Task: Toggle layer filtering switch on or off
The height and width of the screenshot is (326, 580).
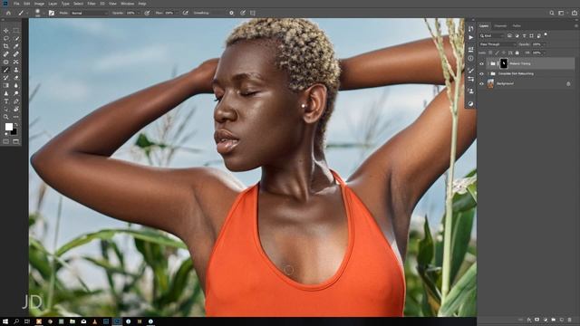Action: pos(546,34)
